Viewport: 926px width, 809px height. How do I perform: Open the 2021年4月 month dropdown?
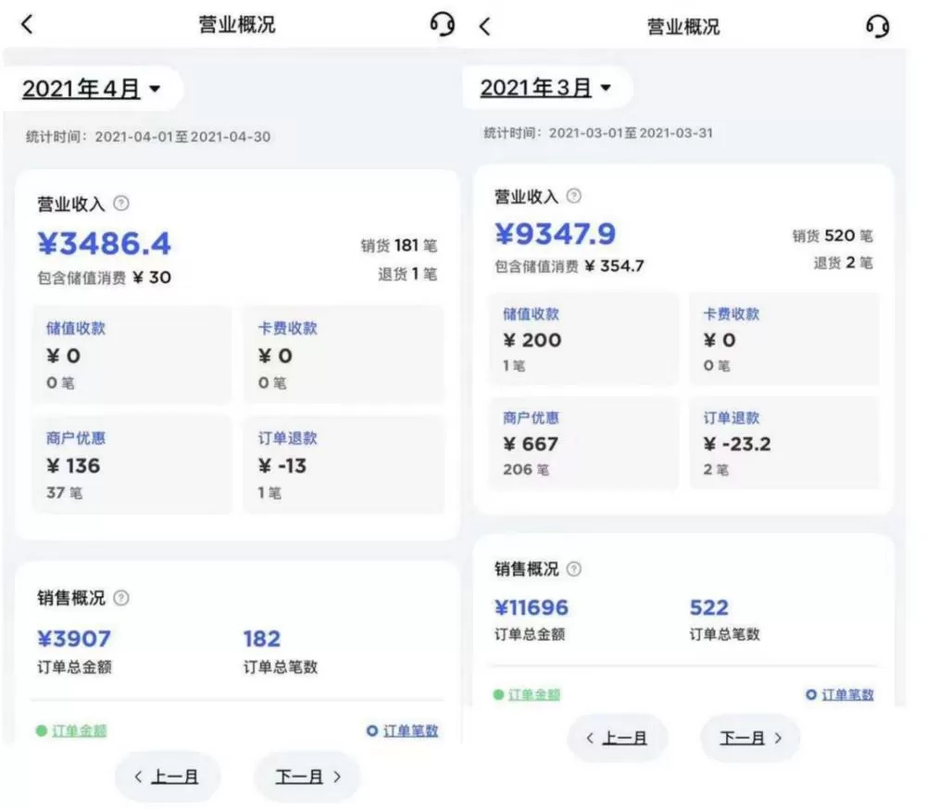(x=92, y=89)
